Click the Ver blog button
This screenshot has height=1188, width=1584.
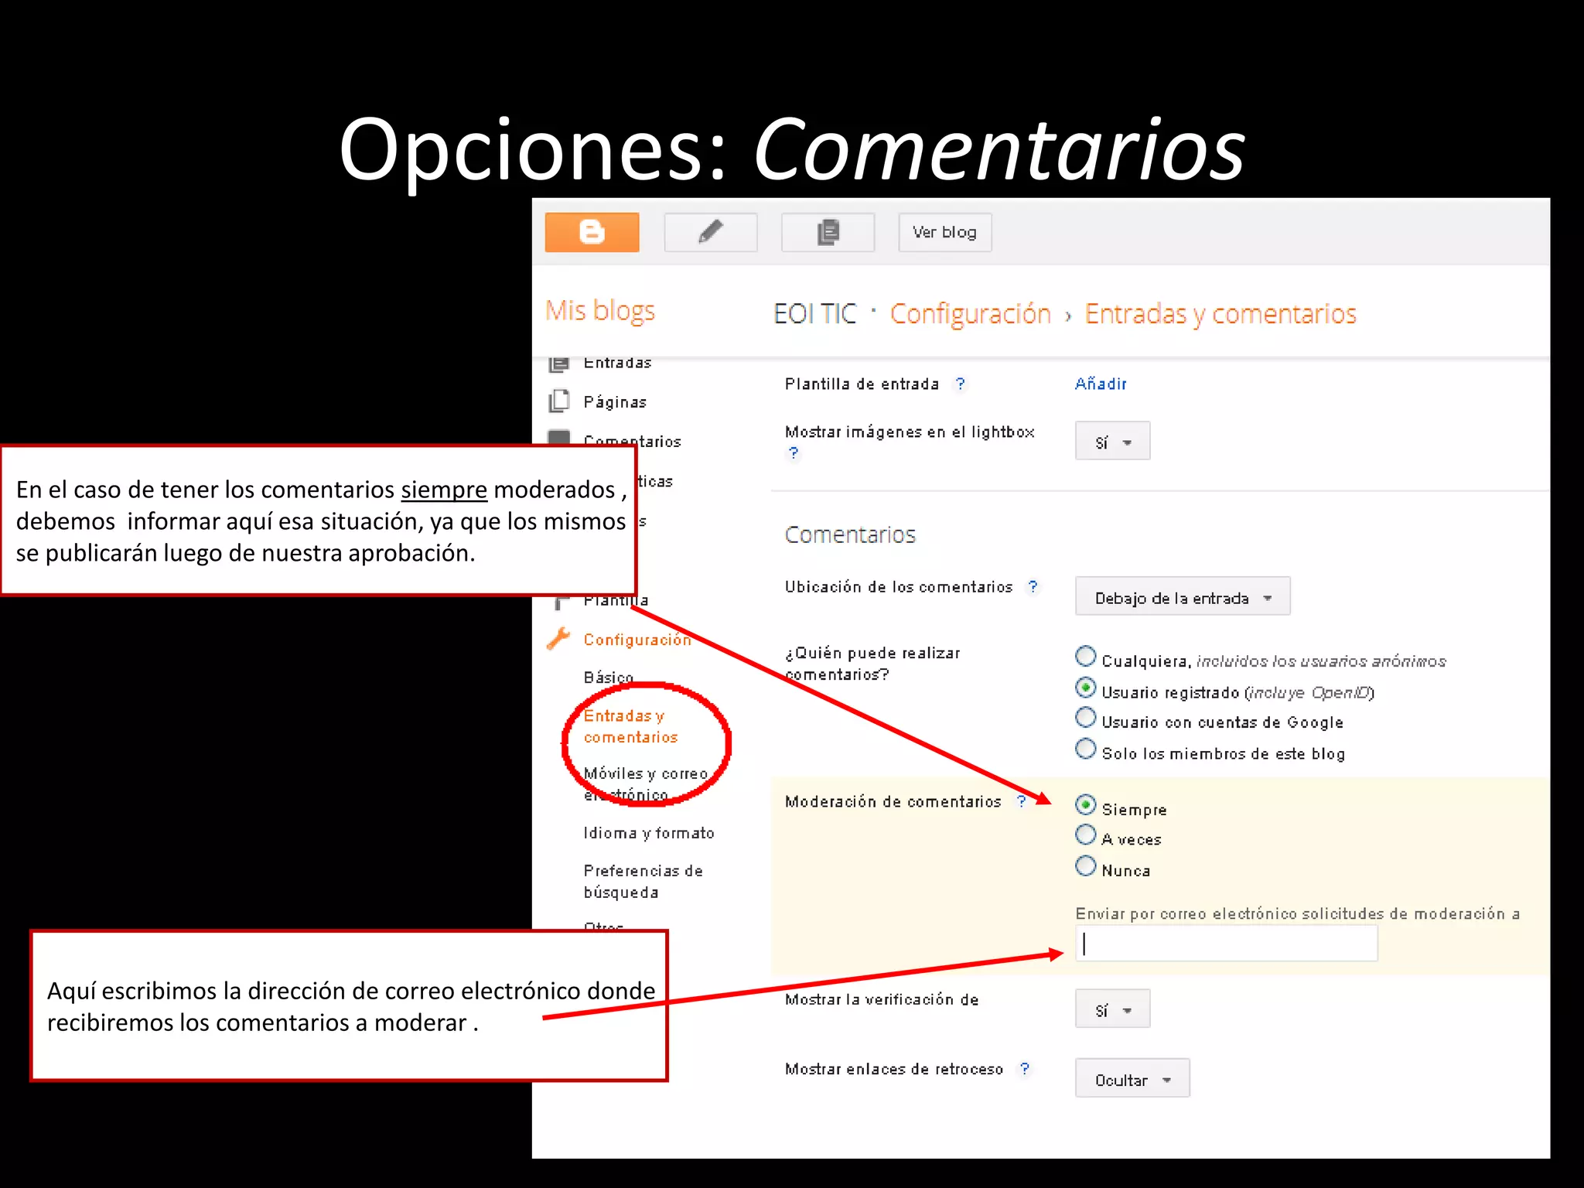pyautogui.click(x=944, y=232)
